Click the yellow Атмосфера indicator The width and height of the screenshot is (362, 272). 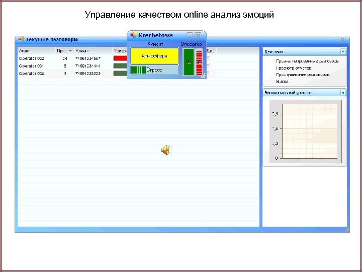tap(154, 56)
